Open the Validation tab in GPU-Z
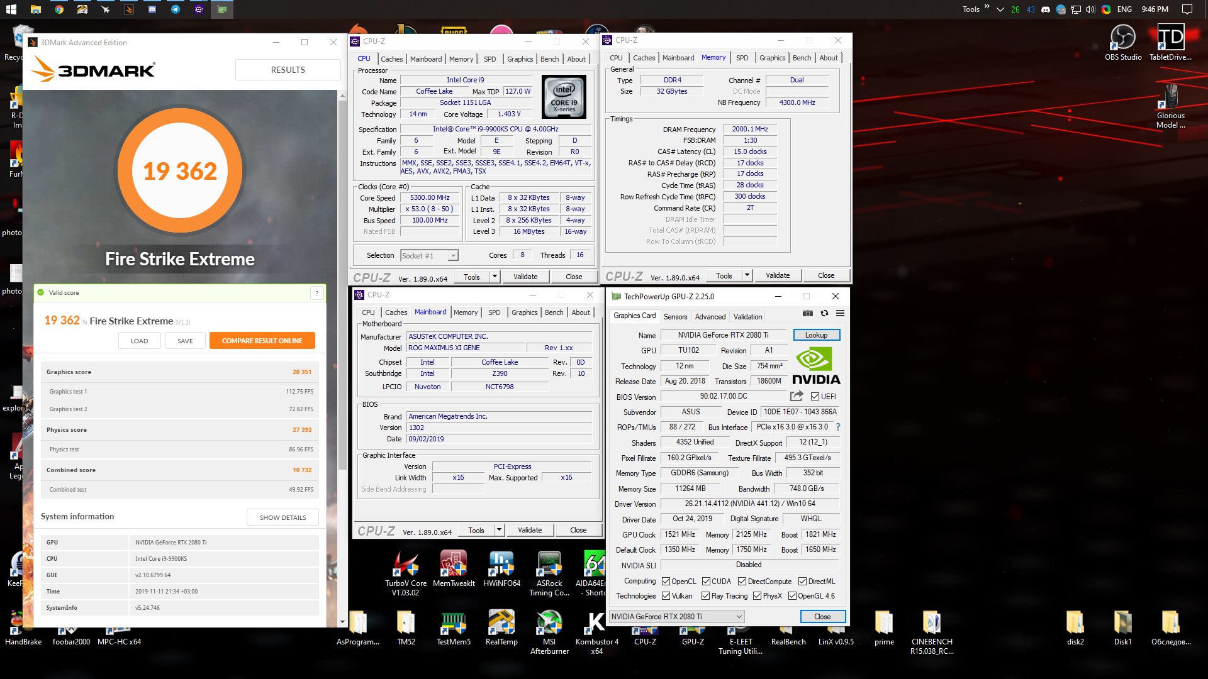The width and height of the screenshot is (1208, 679). click(x=747, y=317)
